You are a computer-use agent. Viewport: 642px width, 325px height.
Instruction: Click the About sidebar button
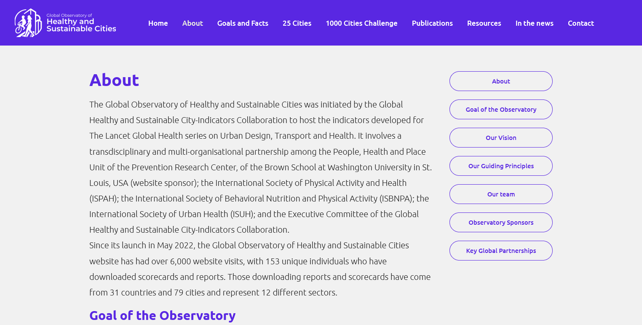pos(501,81)
